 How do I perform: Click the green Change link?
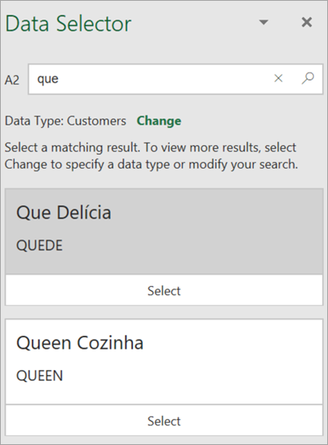pos(159,121)
